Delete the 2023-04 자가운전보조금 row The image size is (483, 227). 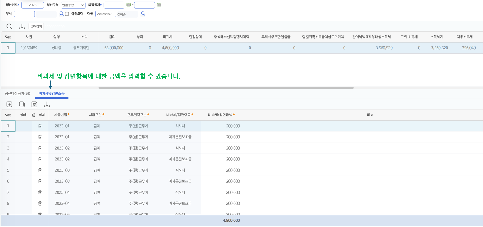[40, 204]
